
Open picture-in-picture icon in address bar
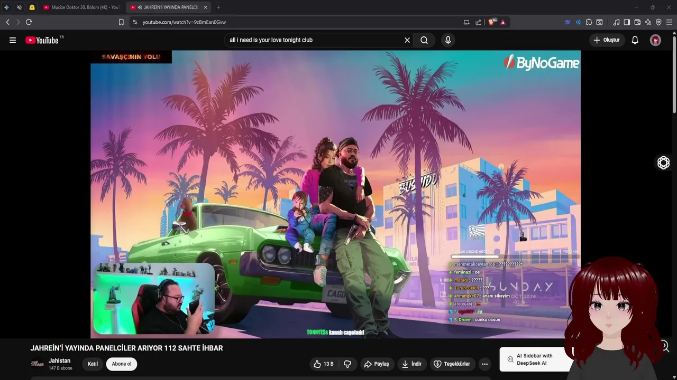click(x=466, y=22)
